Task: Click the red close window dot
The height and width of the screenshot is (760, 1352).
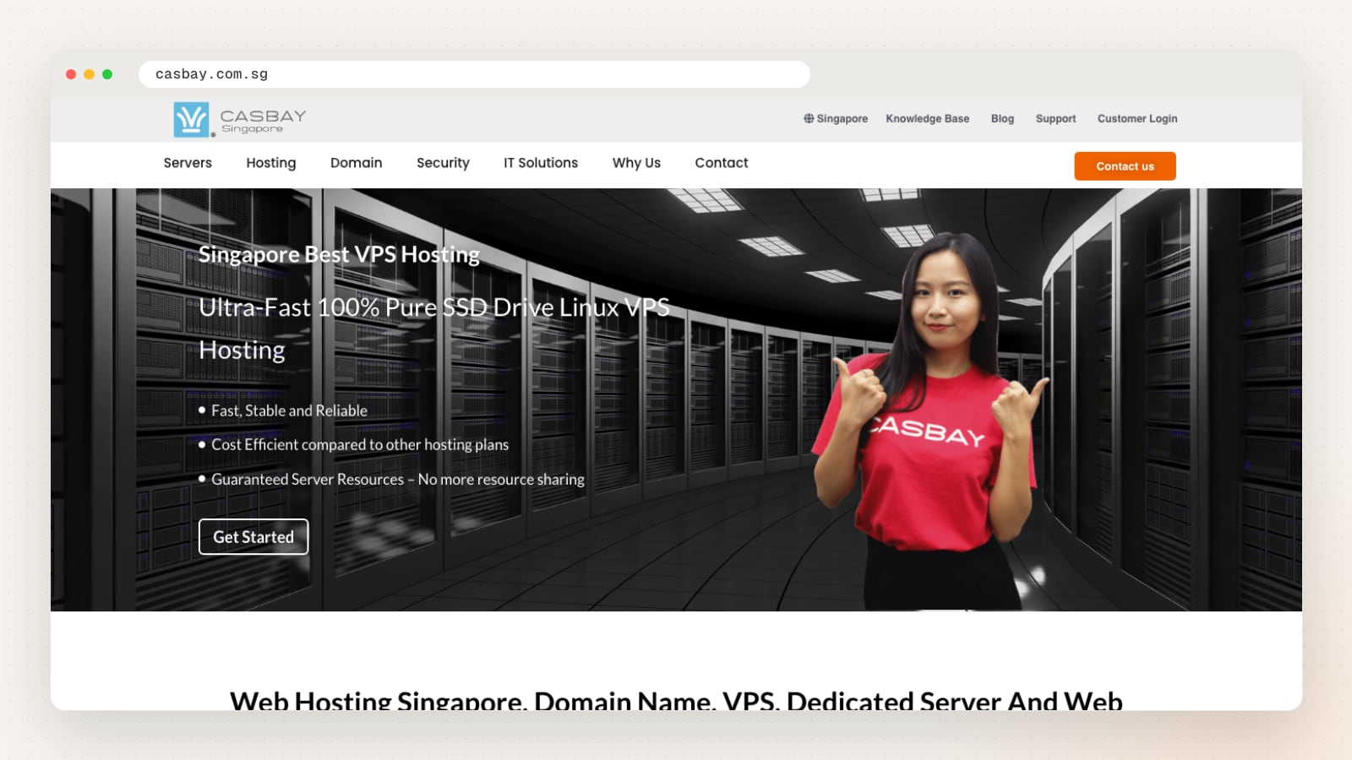Action: point(71,74)
